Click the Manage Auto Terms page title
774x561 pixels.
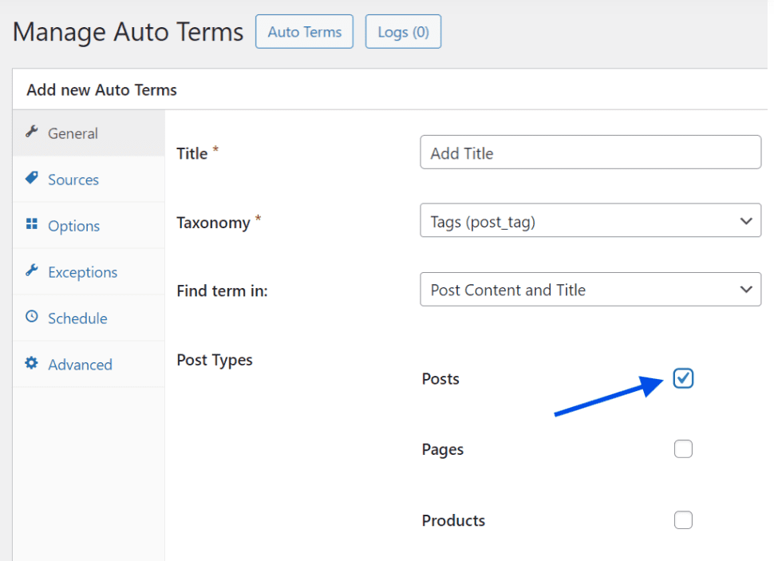coord(128,32)
